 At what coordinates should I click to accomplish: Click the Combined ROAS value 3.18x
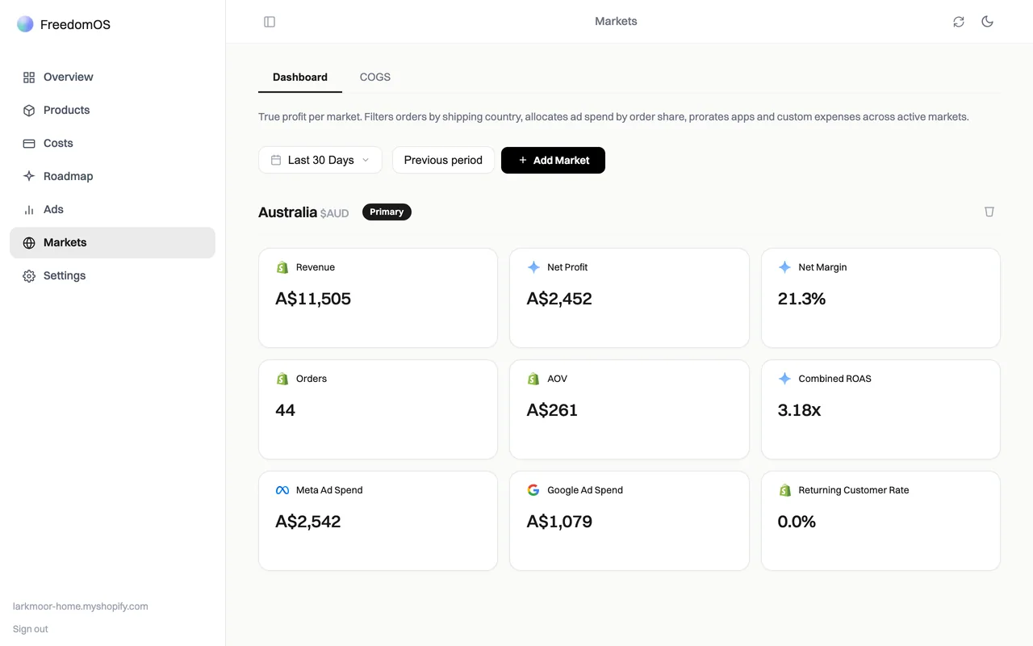click(799, 410)
